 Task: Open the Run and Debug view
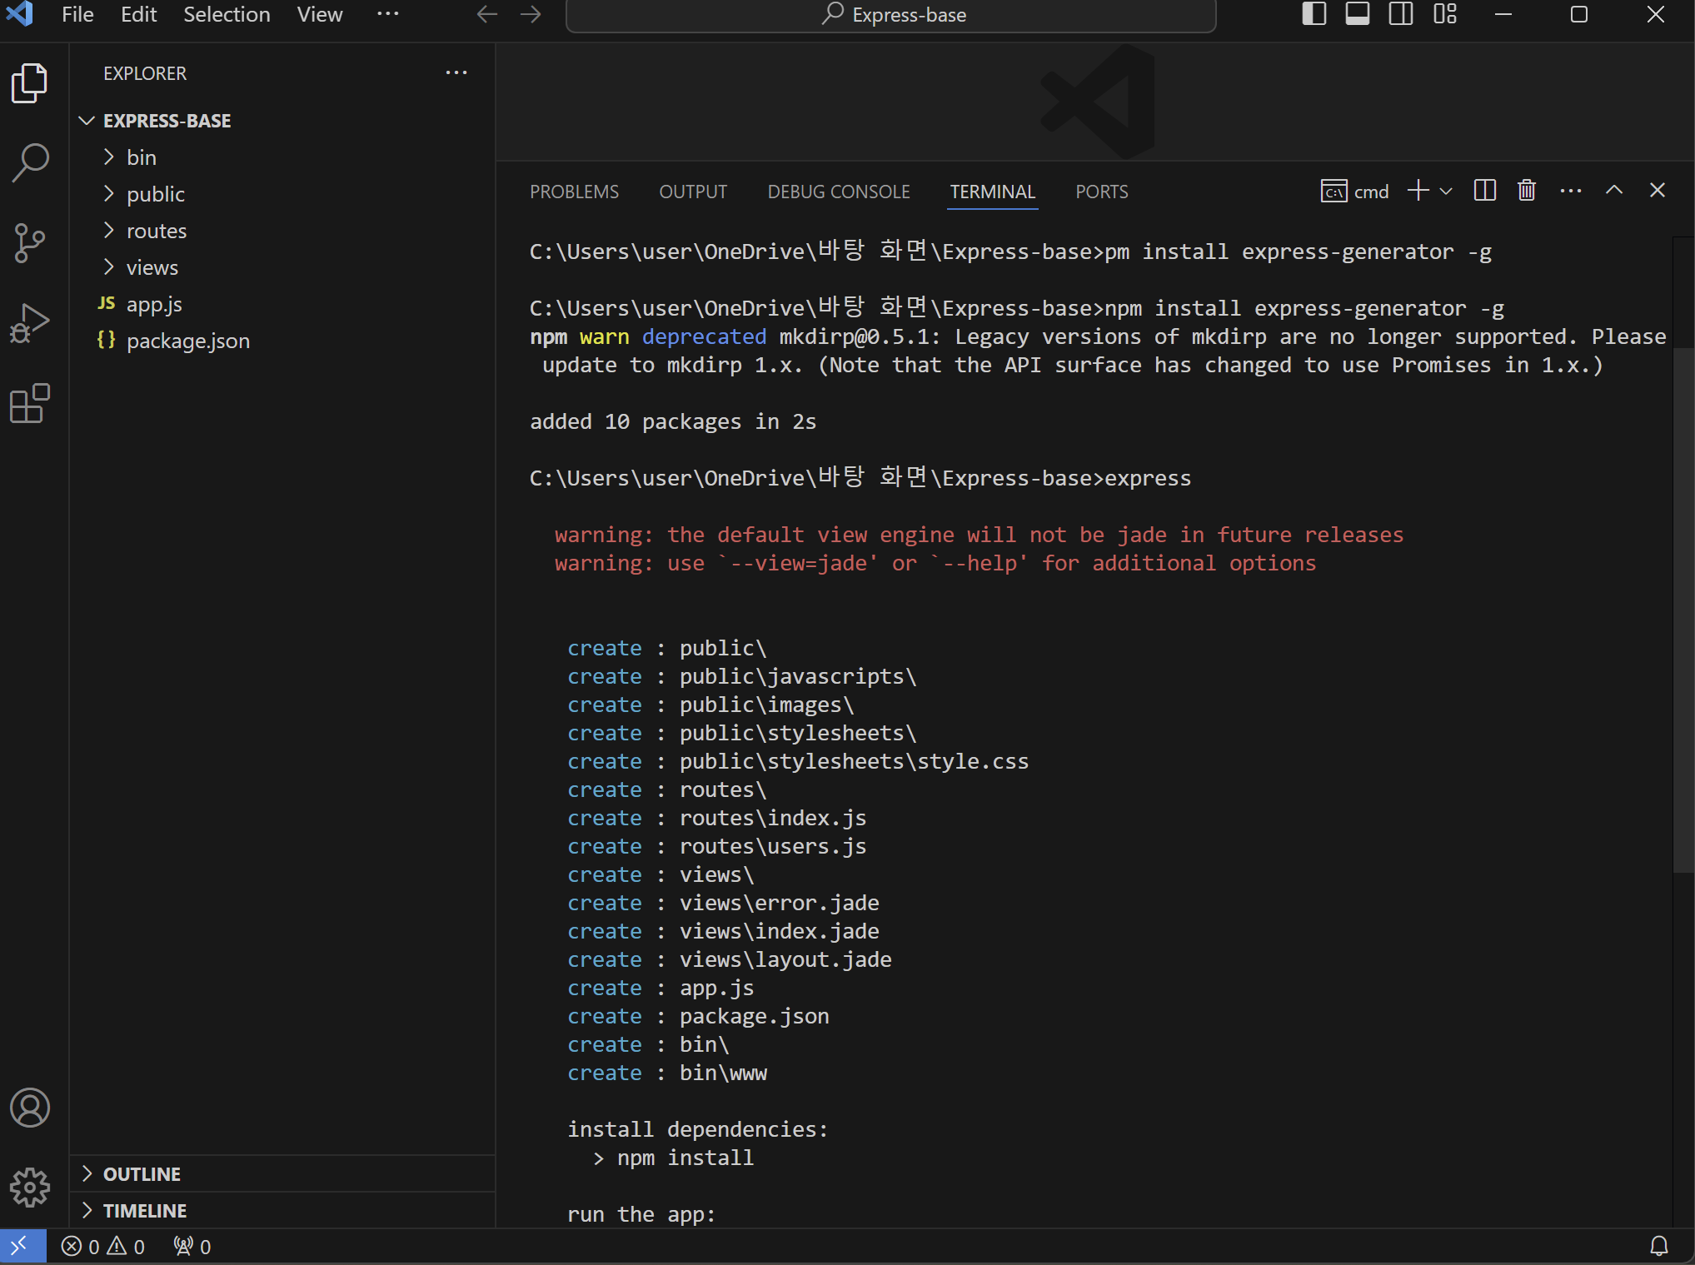(30, 323)
